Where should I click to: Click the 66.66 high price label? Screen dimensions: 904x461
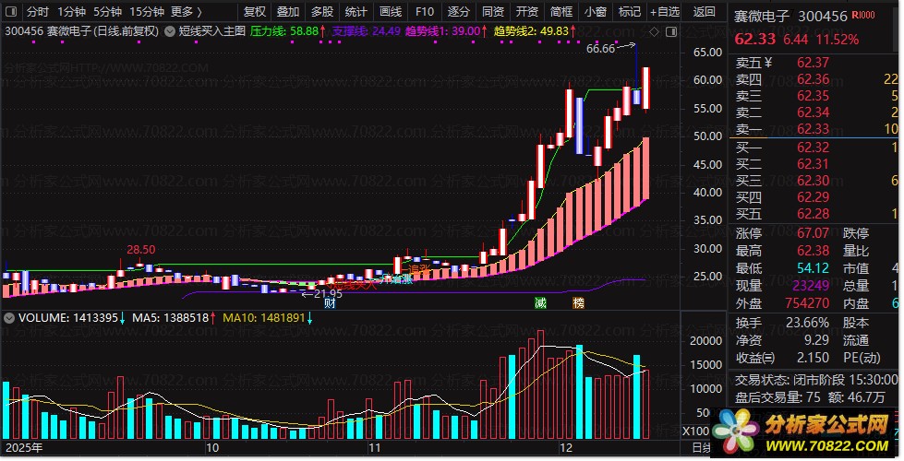[601, 49]
